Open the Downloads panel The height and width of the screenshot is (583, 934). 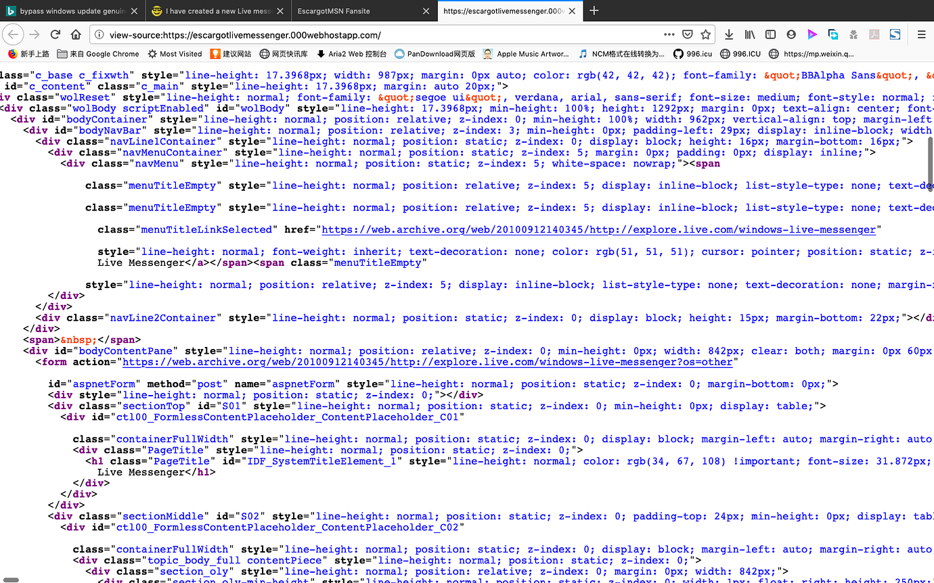[729, 34]
